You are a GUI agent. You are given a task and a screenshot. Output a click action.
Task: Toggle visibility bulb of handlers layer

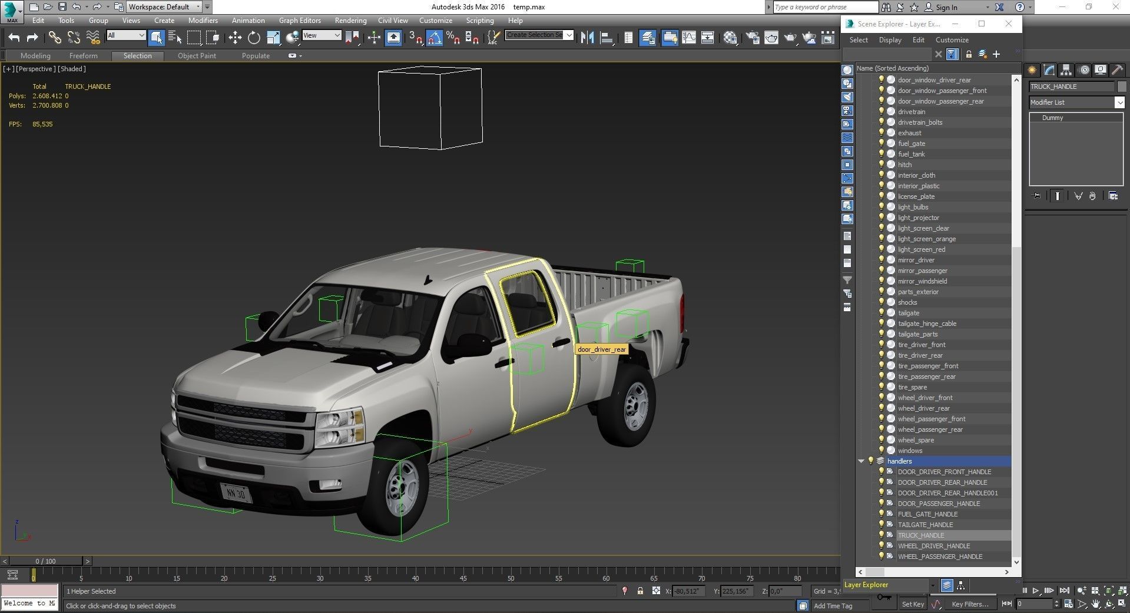(x=871, y=461)
